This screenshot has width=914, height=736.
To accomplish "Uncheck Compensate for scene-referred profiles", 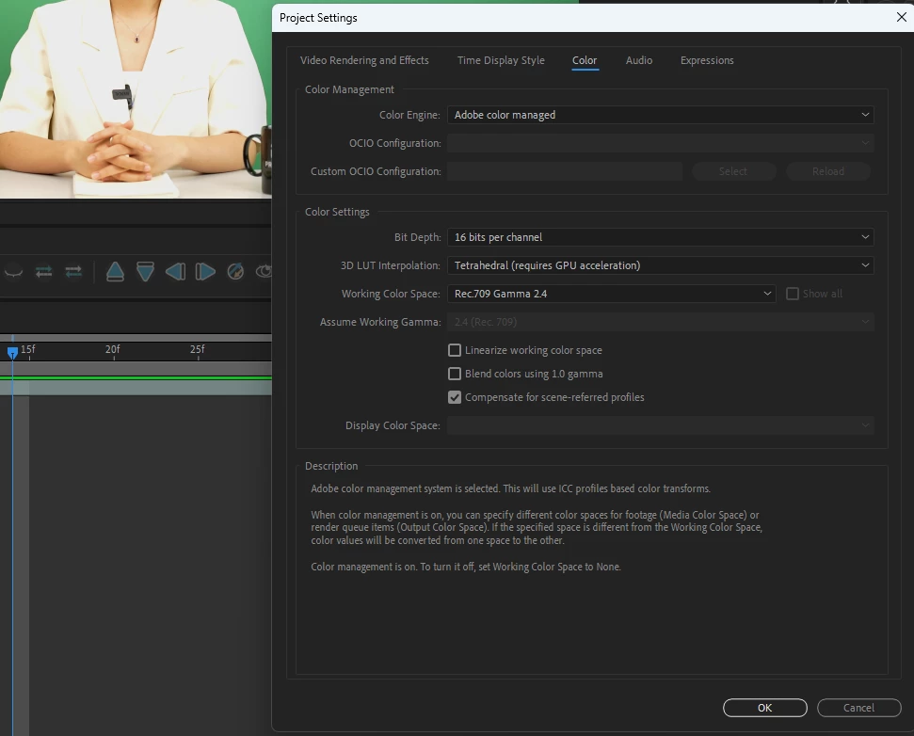I will (x=455, y=397).
